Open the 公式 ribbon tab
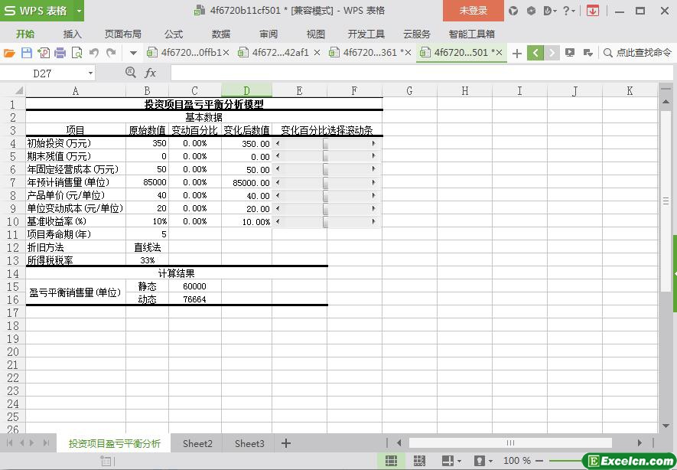 174,34
